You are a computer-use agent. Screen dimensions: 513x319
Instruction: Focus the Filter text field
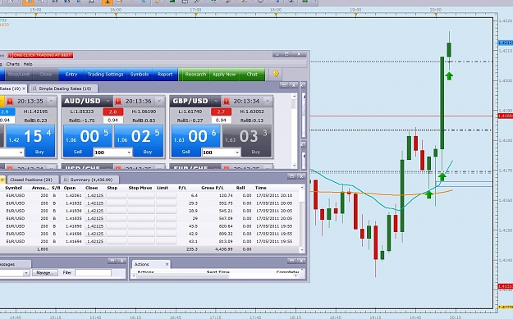93,272
